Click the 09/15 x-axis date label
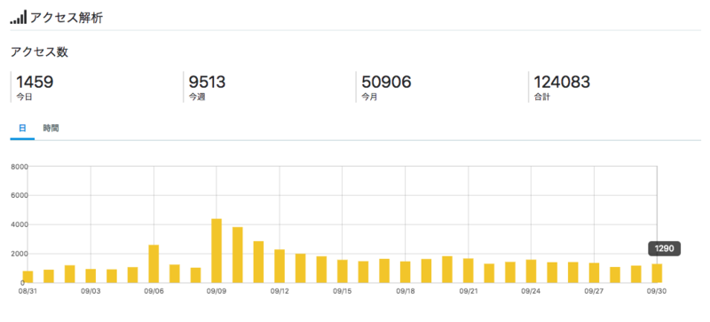The height and width of the screenshot is (322, 710). 343,291
